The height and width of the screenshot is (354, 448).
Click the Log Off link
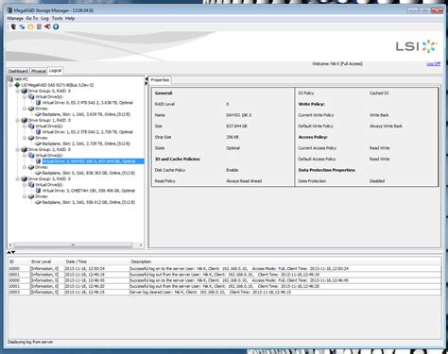pyautogui.click(x=434, y=64)
